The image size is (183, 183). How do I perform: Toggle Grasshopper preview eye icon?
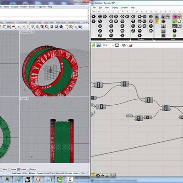(x=124, y=45)
